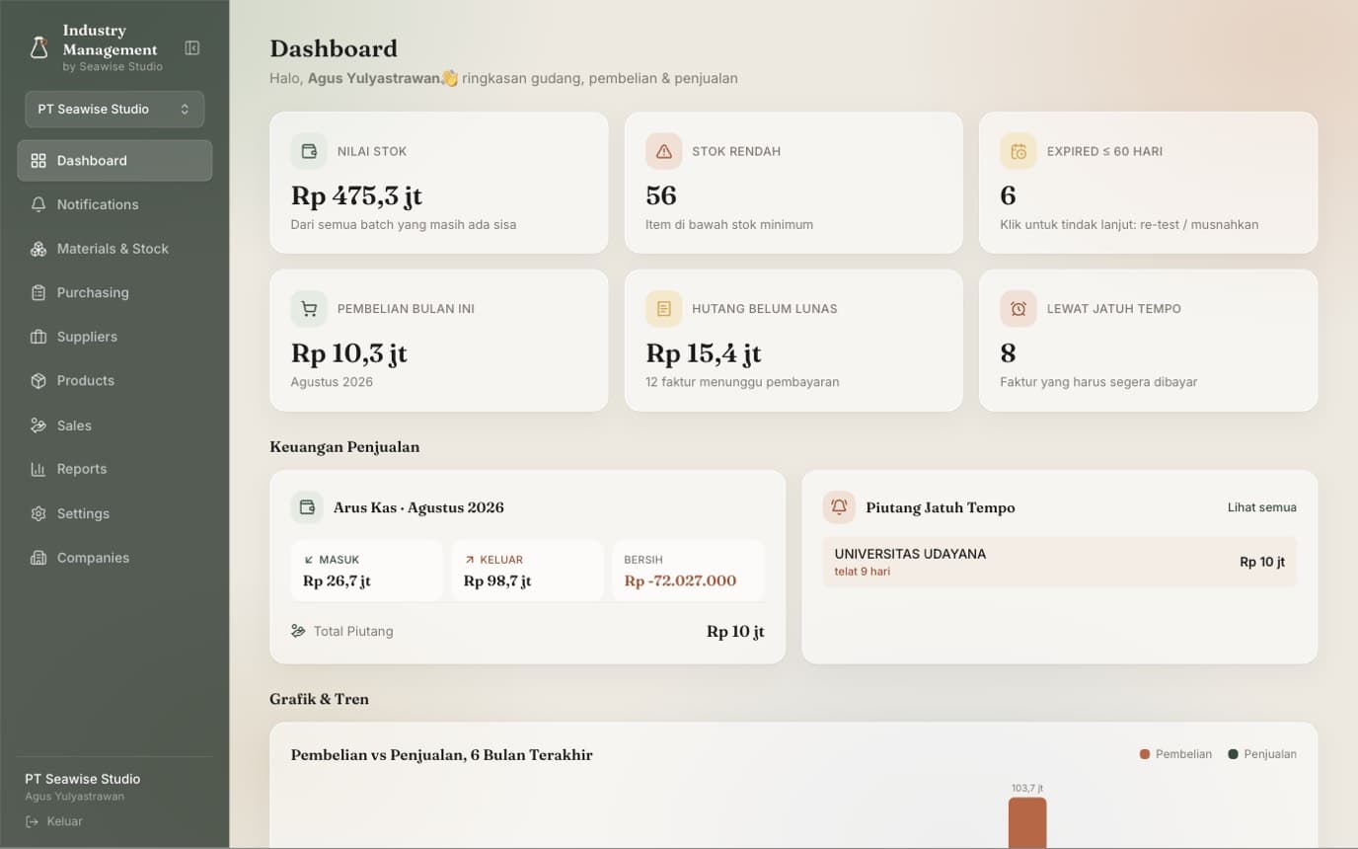Click the telat 9 hari overdue label
The width and height of the screenshot is (1358, 849).
click(x=863, y=572)
